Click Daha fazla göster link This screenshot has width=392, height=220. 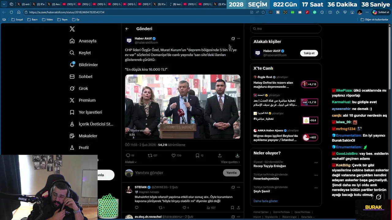point(266,201)
